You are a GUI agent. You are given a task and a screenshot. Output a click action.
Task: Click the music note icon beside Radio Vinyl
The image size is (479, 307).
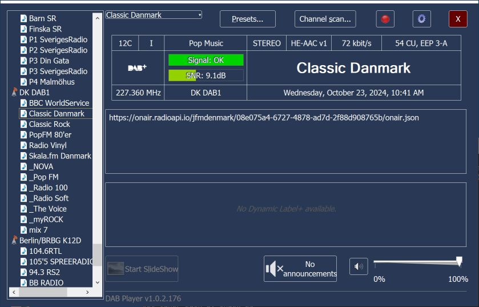(x=23, y=145)
